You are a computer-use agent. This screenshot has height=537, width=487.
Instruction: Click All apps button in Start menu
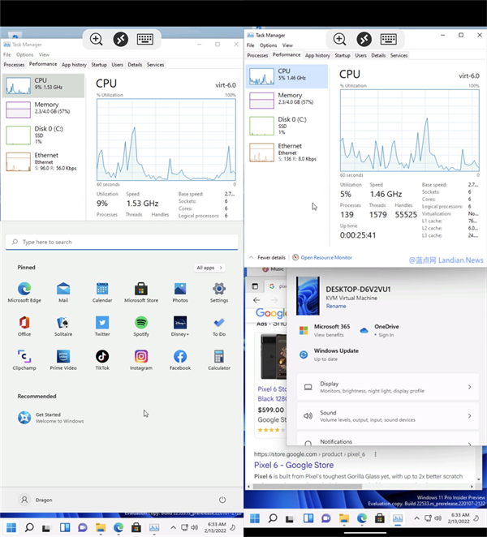pyautogui.click(x=209, y=268)
